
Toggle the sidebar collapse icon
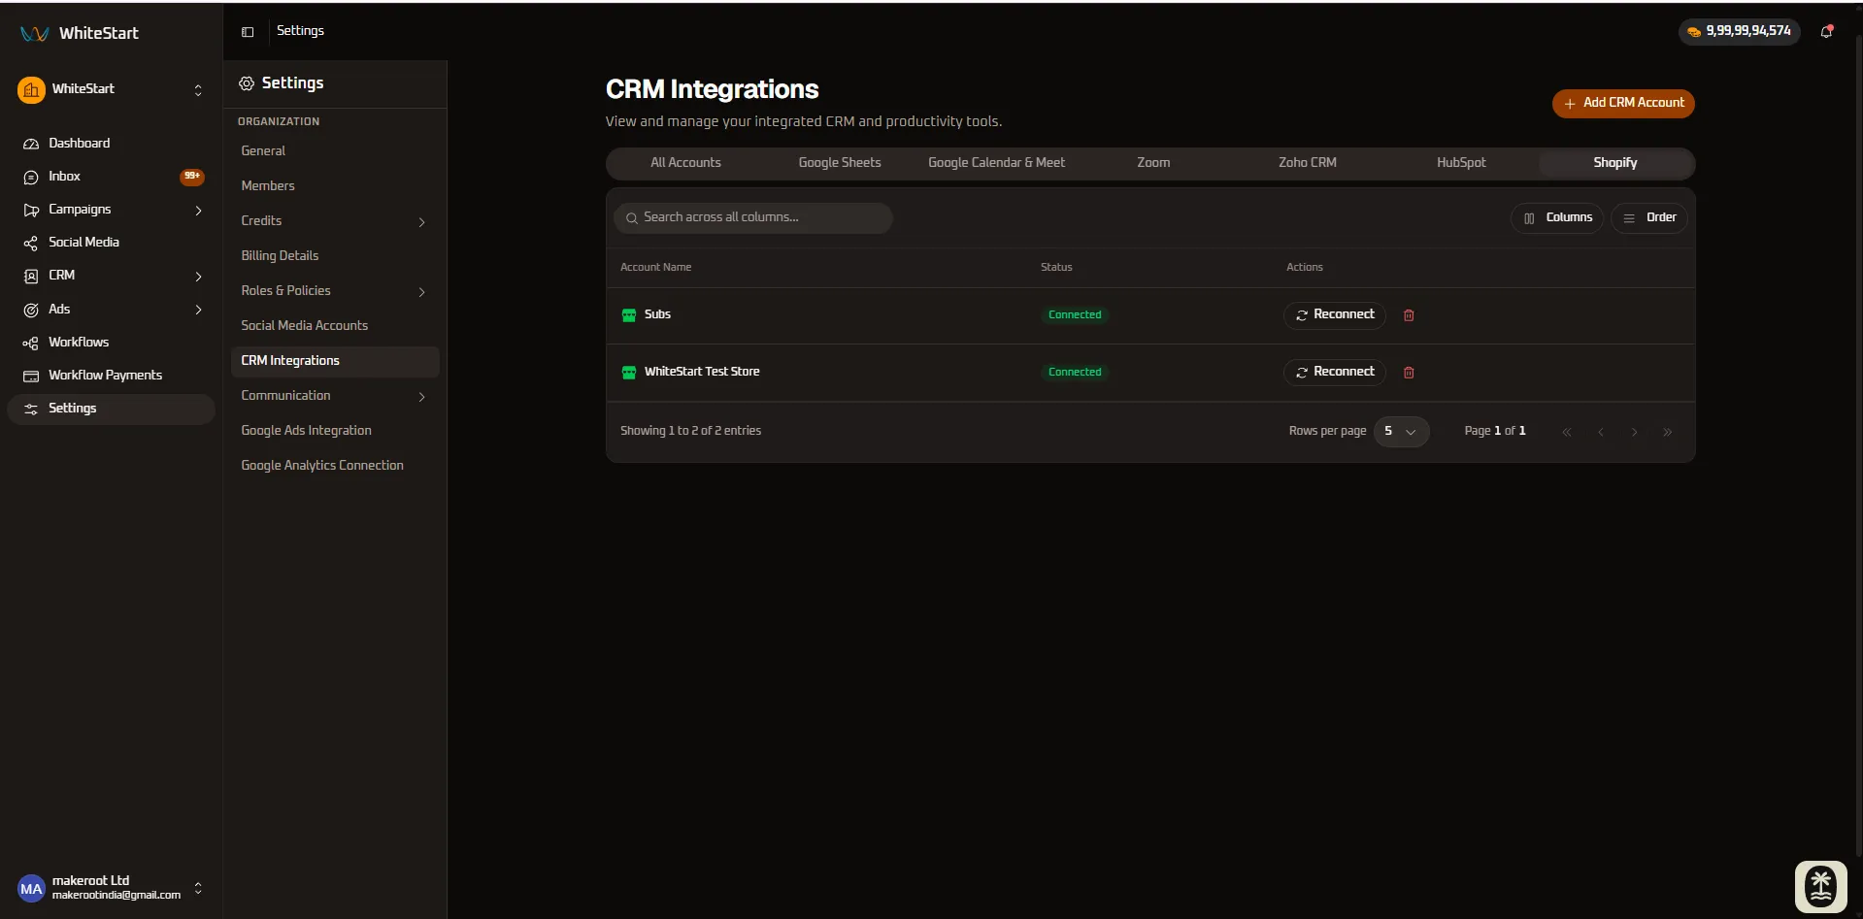[x=248, y=32]
